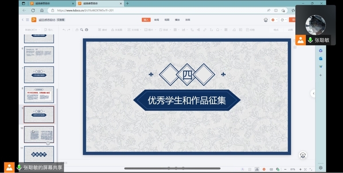The height and width of the screenshot is (173, 343).
Task: Click the browser back arrow
Action: (x=24, y=10)
